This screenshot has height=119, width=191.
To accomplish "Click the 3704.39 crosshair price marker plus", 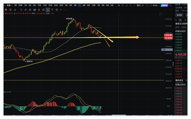I will [x=162, y=50].
